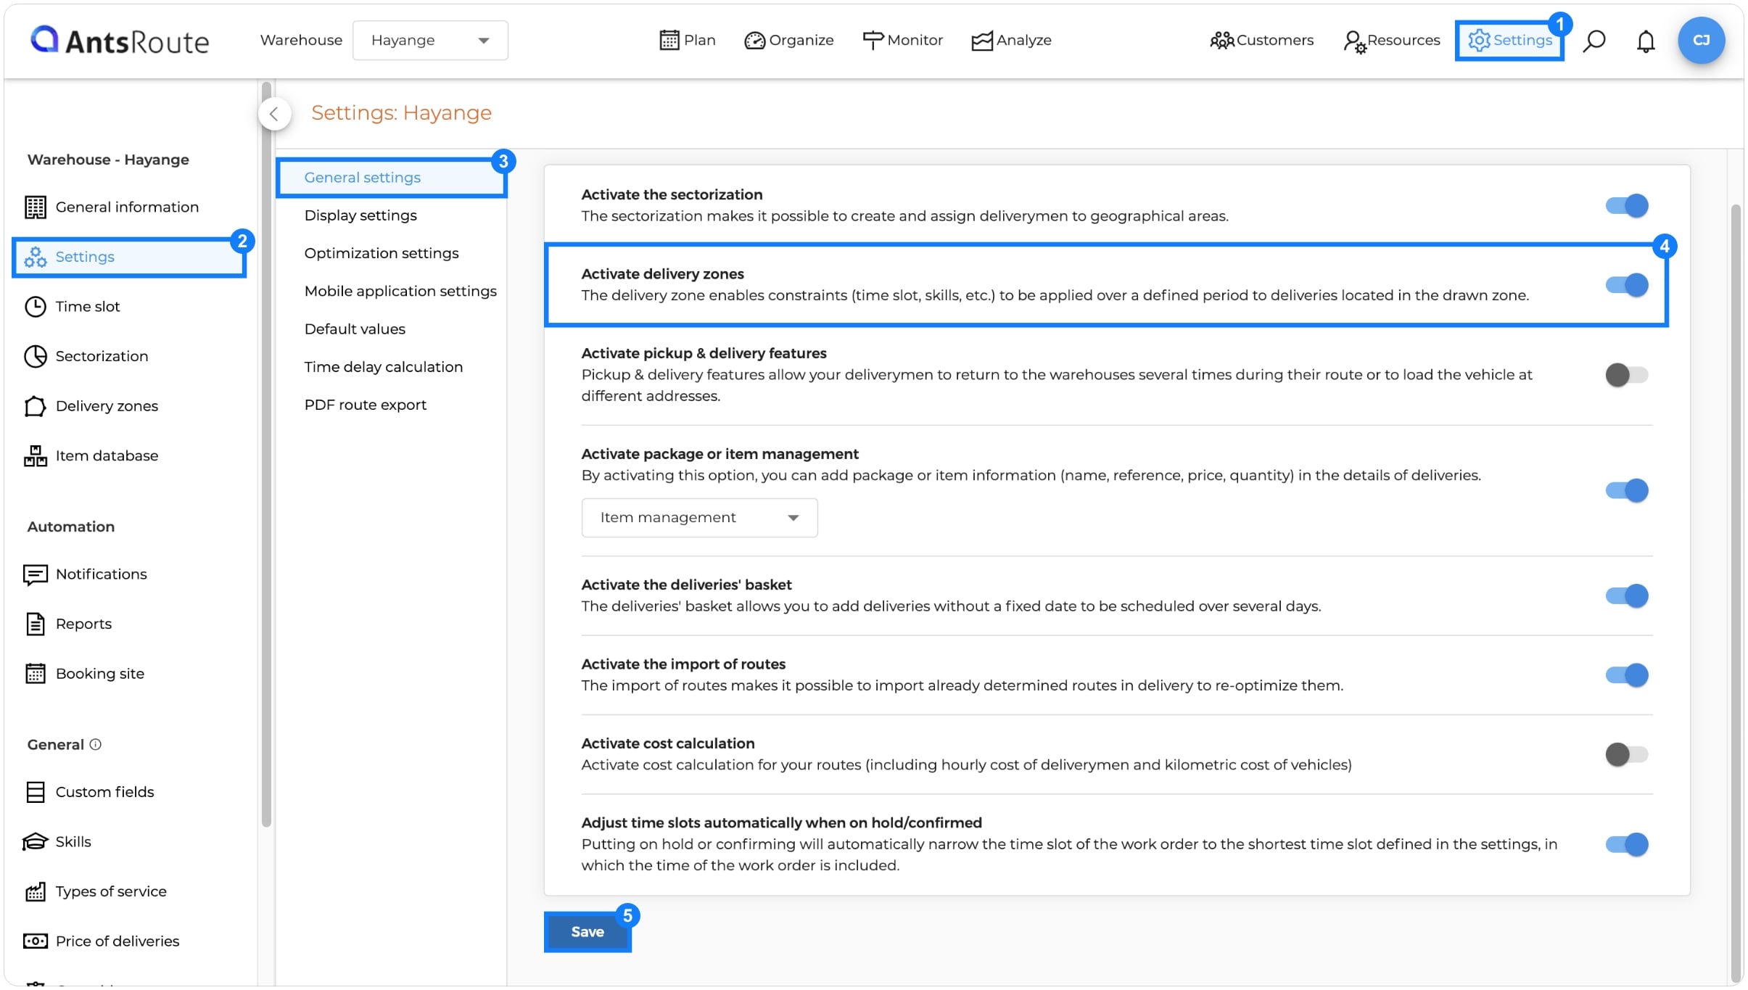Image resolution: width=1748 pixels, height=990 pixels.
Task: Click the Customers people icon
Action: point(1221,41)
